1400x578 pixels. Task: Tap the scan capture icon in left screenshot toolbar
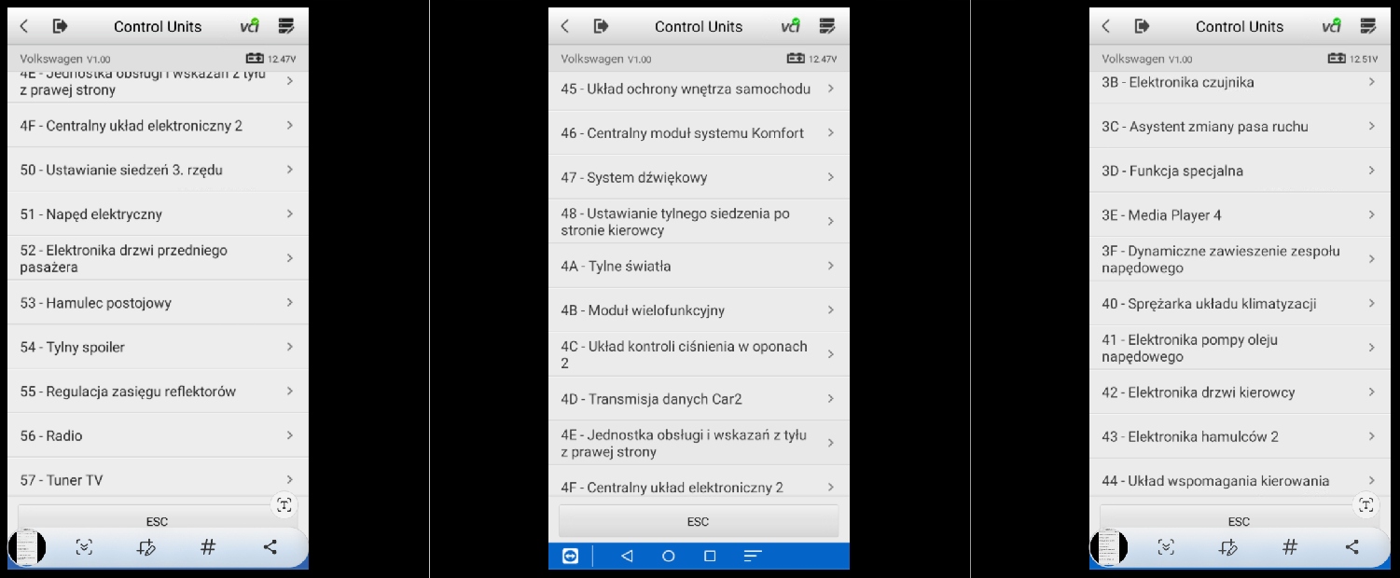click(84, 547)
